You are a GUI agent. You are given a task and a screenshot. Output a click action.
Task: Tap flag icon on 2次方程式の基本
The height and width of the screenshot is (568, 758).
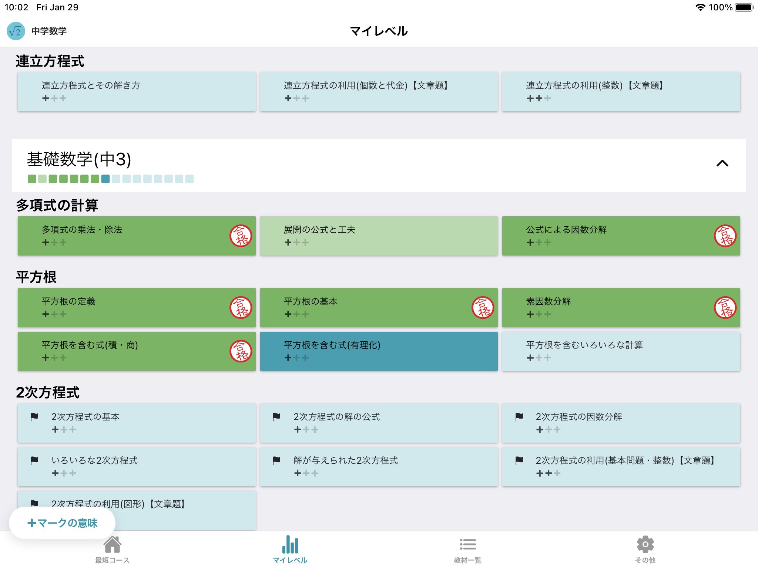[x=34, y=417]
